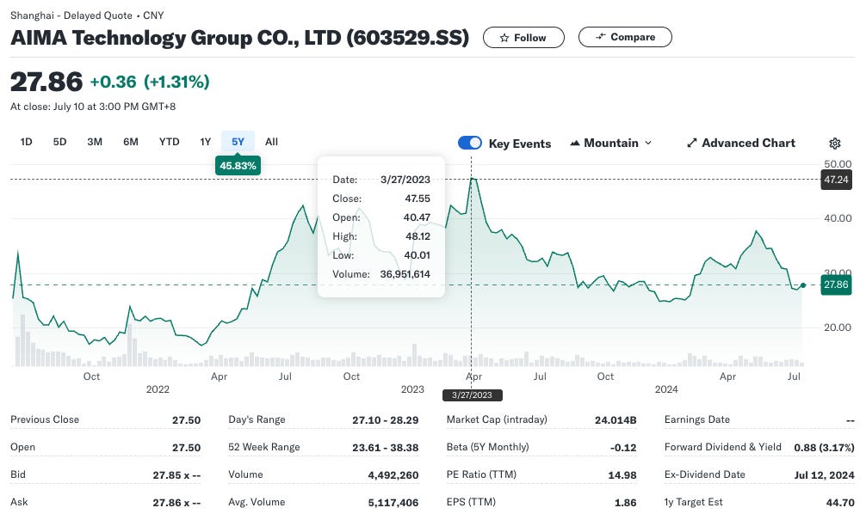Screen dimensions: 866x520
Task: Click the 45.83% return badge
Action: pyautogui.click(x=238, y=165)
